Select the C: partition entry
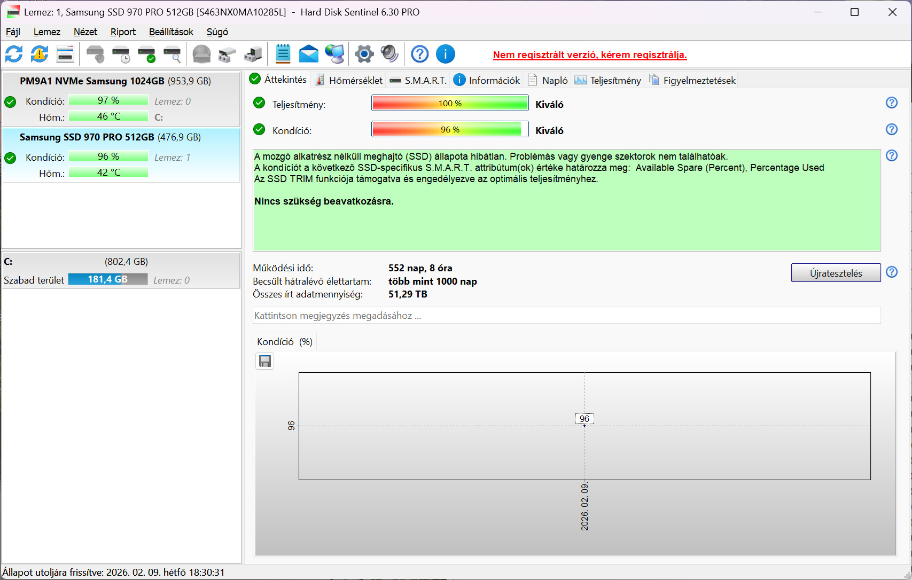Viewport: 912px width, 580px height. pyautogui.click(x=121, y=270)
